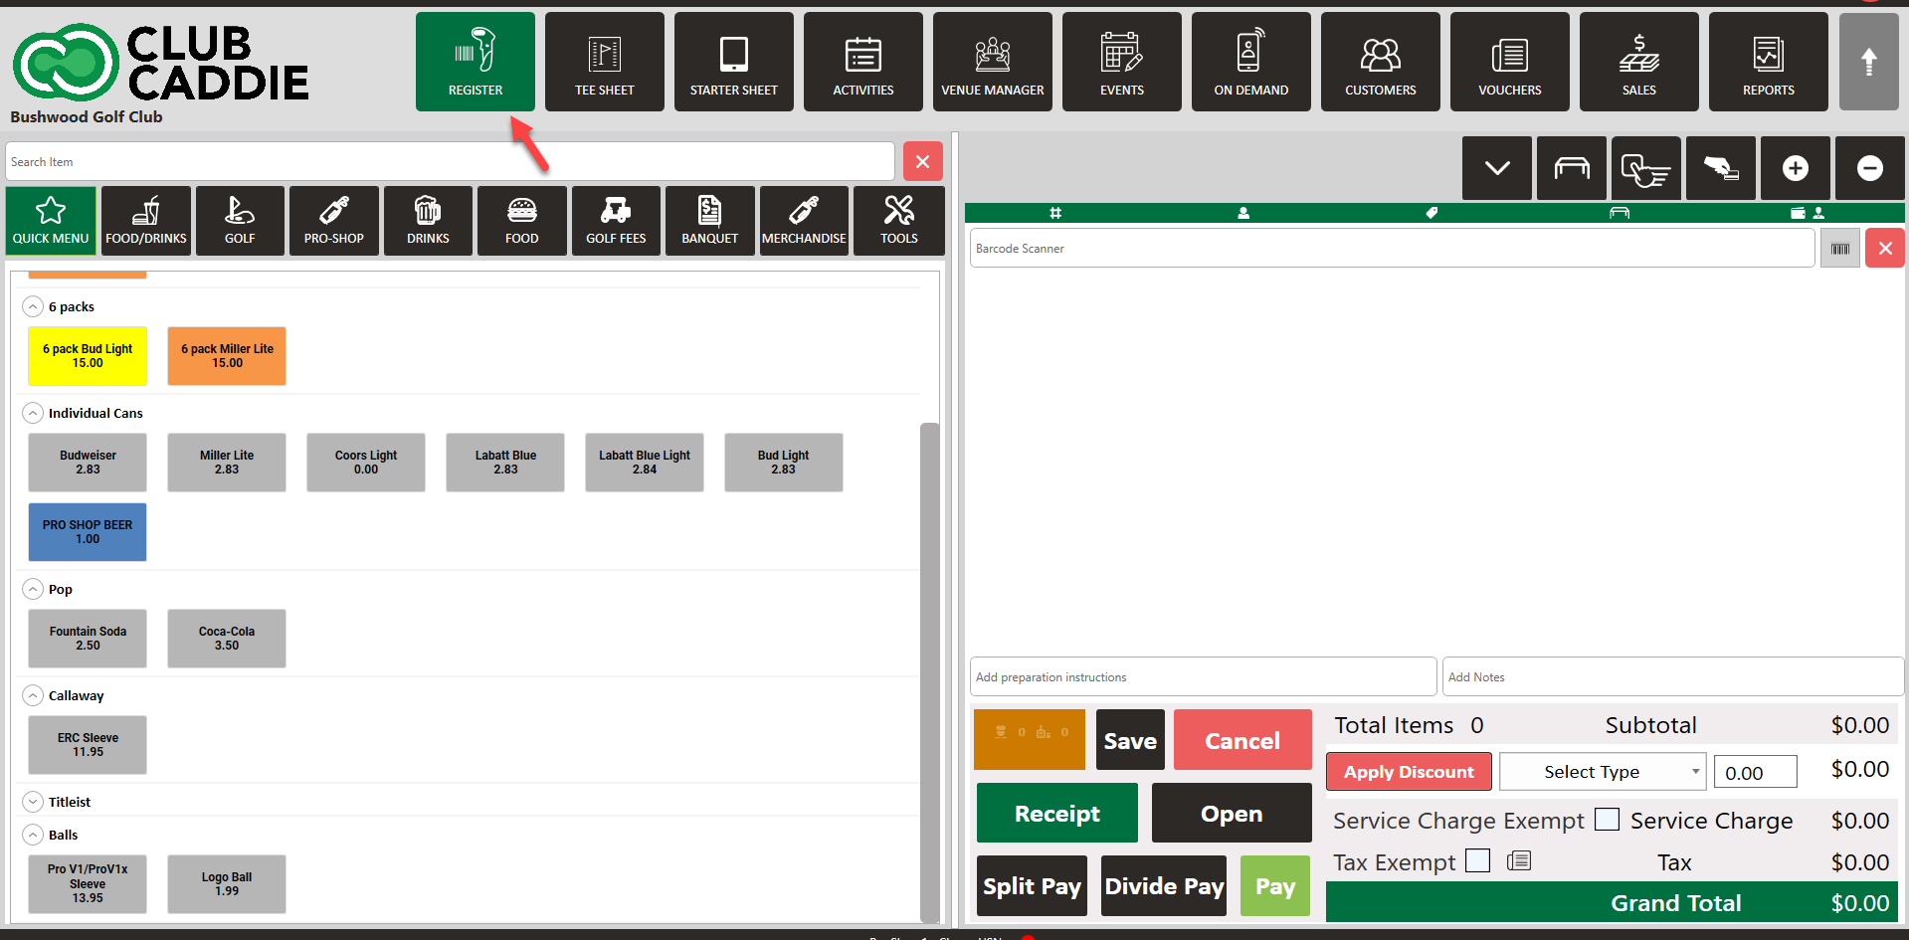Click the table icon in order toolbar
Image resolution: width=1909 pixels, height=940 pixels.
[1571, 168]
